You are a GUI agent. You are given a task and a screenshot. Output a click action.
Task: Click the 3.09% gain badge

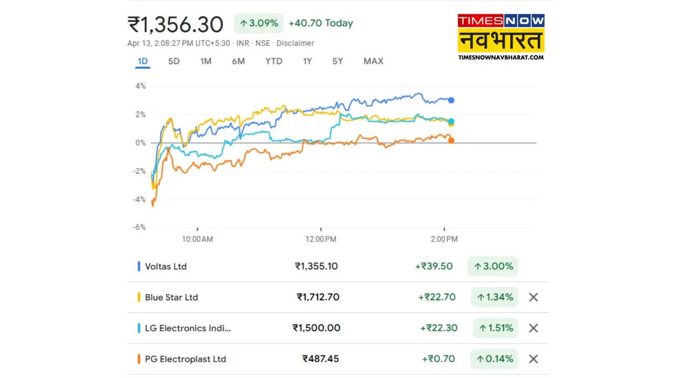click(259, 23)
